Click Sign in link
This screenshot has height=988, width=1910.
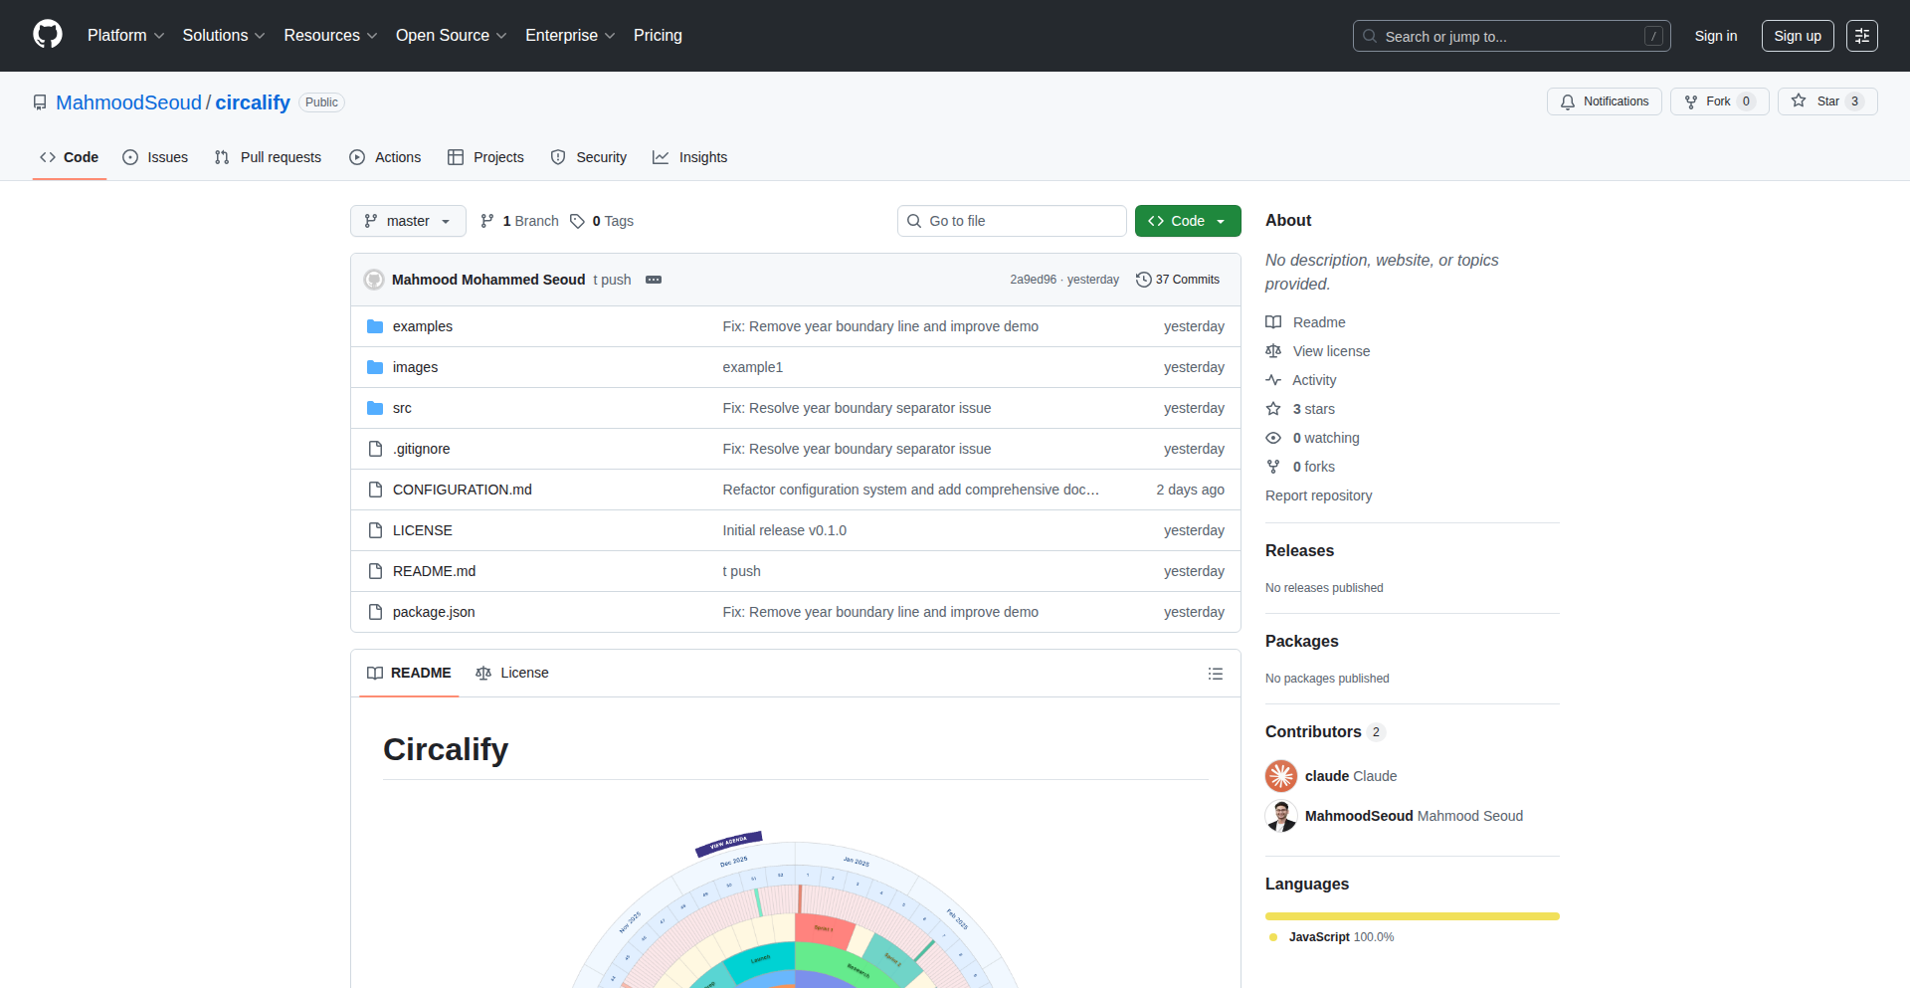point(1716,36)
